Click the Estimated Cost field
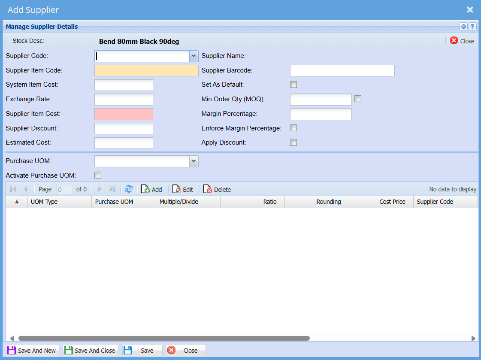Image resolution: width=481 pixels, height=360 pixels. (124, 143)
